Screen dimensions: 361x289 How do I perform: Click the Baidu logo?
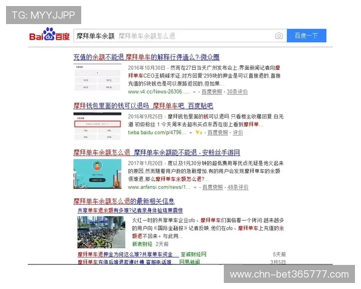click(49, 34)
